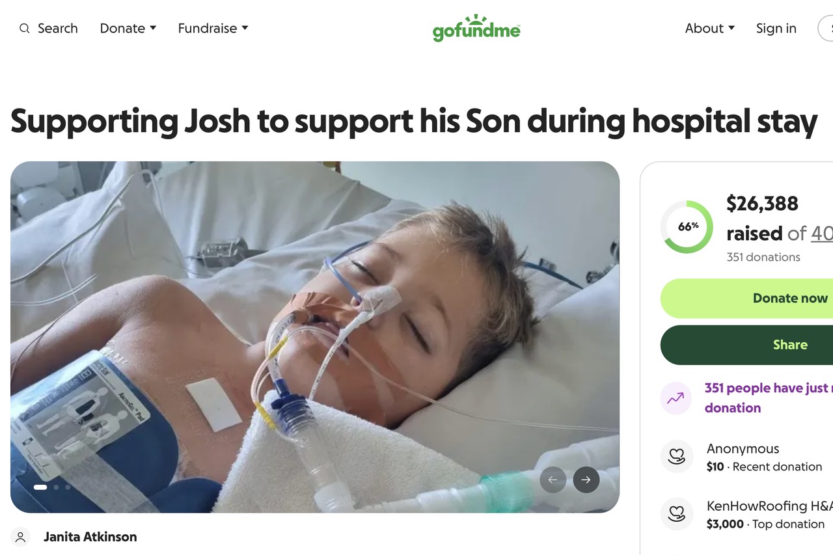Select the third carousel dot indicator

pyautogui.click(x=68, y=487)
